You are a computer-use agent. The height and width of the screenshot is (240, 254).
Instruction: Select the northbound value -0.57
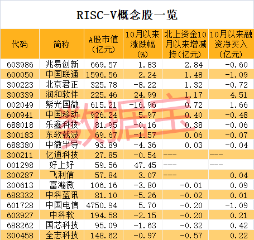(191, 236)
